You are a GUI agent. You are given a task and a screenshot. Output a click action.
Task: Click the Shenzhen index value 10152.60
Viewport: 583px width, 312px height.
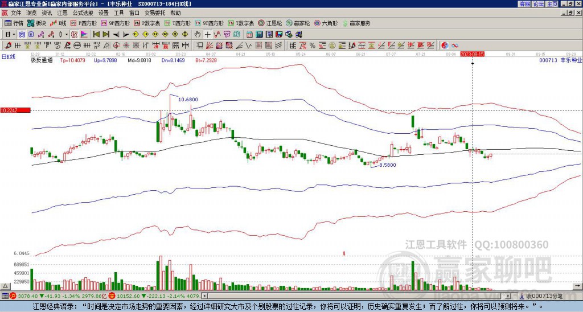(x=129, y=296)
